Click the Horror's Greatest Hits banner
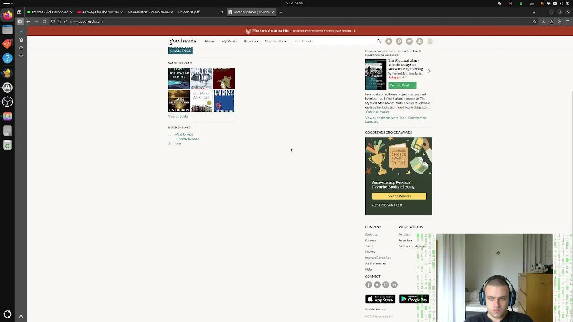The height and width of the screenshot is (322, 573). (300, 31)
